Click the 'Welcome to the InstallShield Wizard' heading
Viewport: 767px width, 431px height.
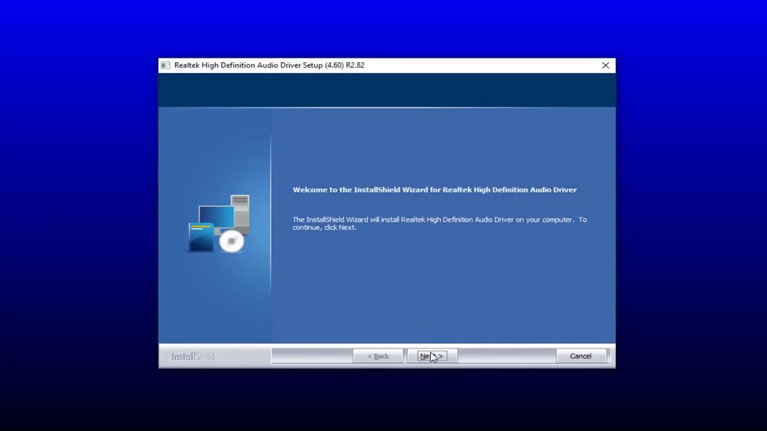coord(434,190)
